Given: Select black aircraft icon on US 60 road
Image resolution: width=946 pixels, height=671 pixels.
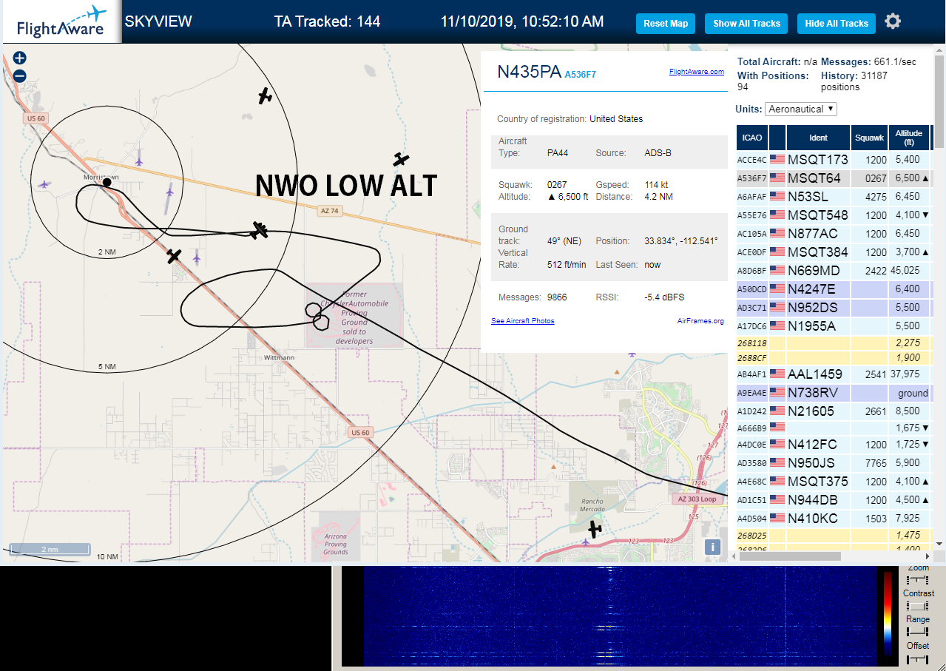Looking at the screenshot, I should 174,256.
